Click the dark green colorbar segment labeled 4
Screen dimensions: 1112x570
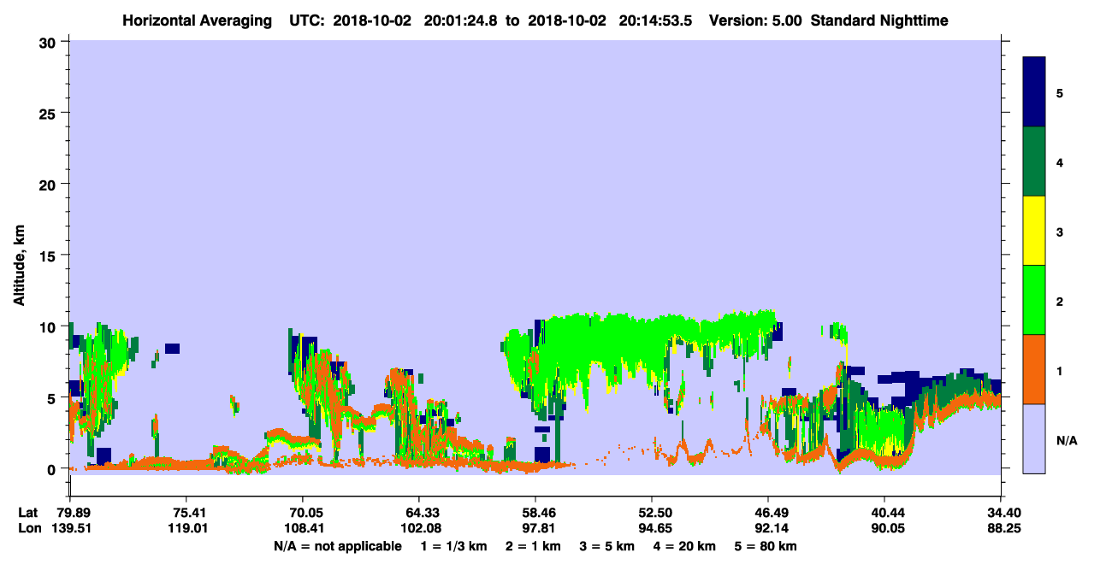(1034, 162)
